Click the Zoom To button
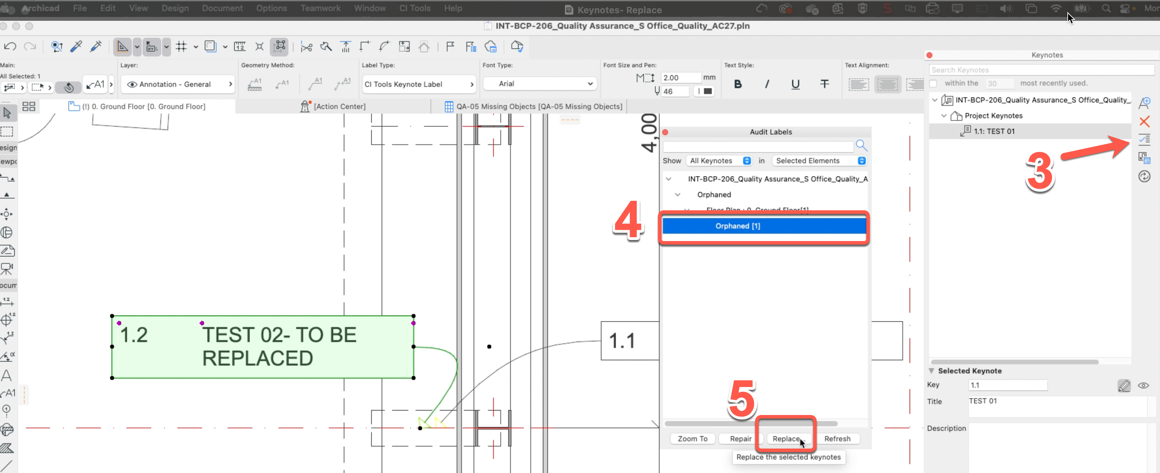Screen dimensions: 1160x473 point(692,438)
